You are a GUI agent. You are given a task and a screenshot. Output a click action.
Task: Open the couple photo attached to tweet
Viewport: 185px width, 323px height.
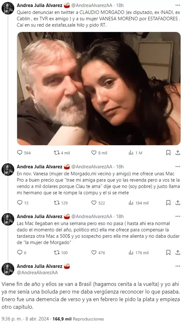99,88
